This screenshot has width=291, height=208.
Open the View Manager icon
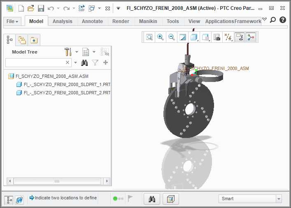[217, 37]
